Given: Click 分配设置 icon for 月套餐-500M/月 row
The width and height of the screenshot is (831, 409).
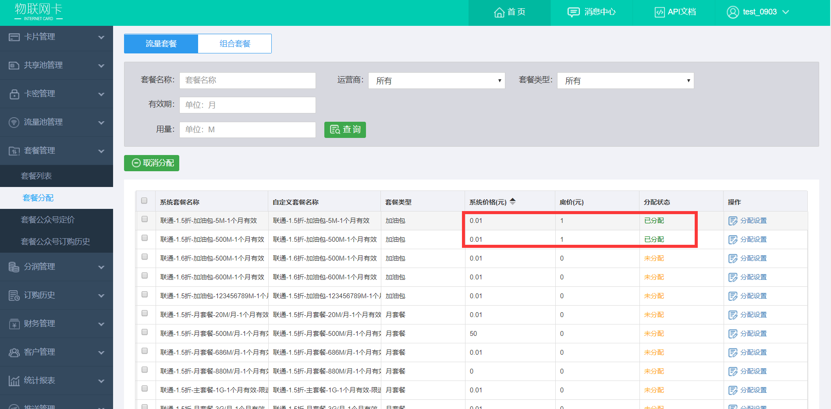Looking at the screenshot, I should [x=733, y=334].
